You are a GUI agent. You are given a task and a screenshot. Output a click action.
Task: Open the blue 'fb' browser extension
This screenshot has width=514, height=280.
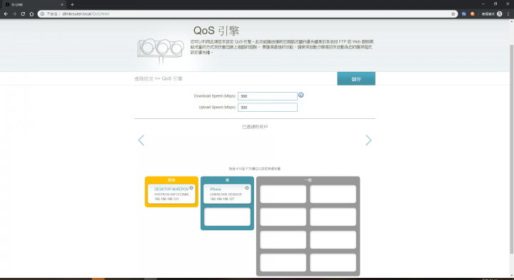pos(464,14)
